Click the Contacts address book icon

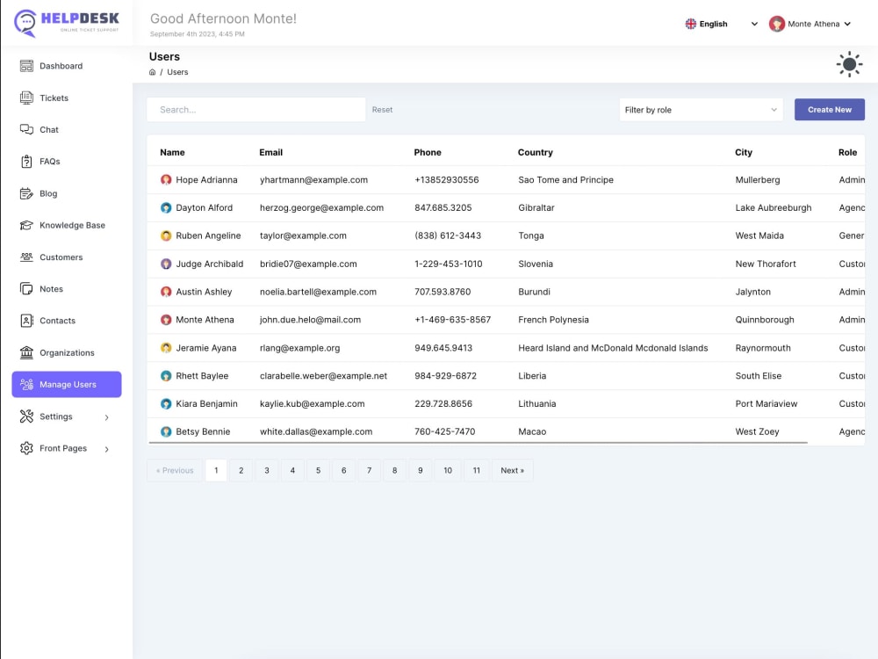(x=26, y=321)
